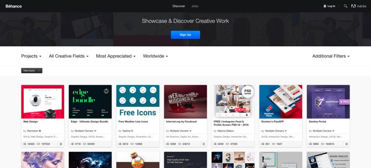Open Marina Dillaco's profile
371x168 pixels.
tap(225, 131)
